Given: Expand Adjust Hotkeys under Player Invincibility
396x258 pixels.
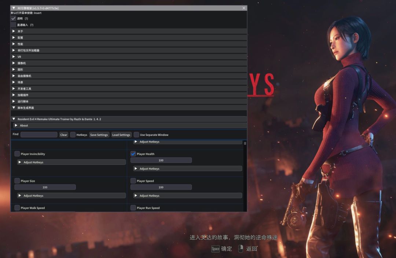Looking at the screenshot, I should [71, 162].
